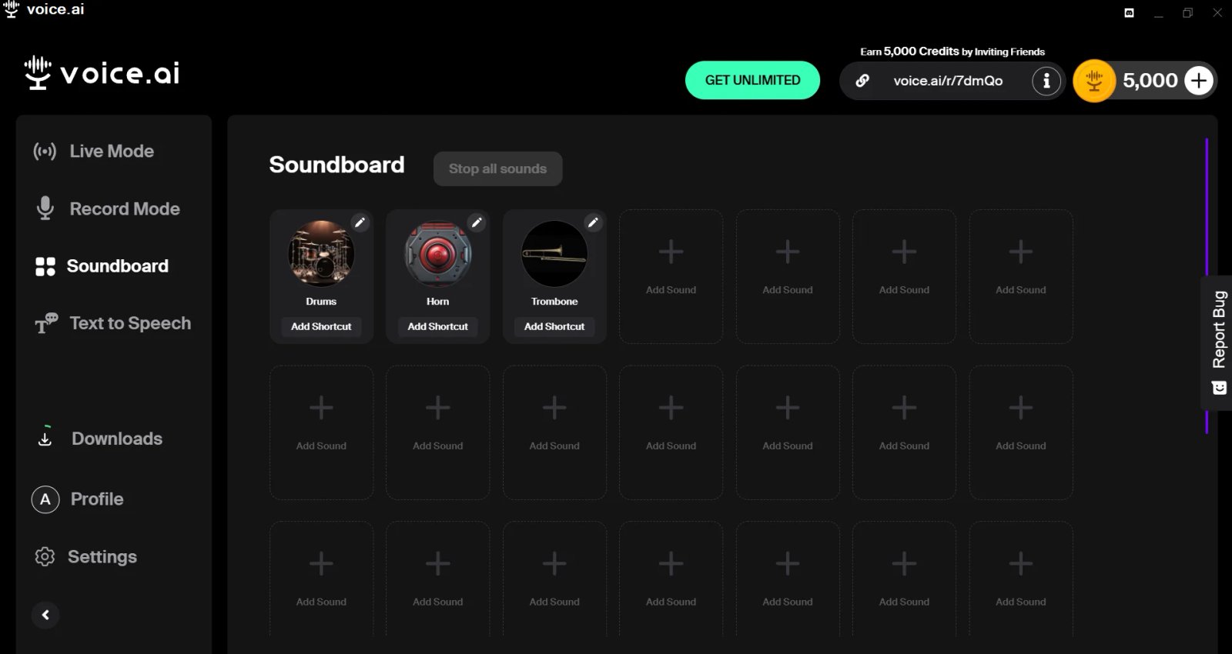Add Shortcut for Horn
The image size is (1232, 654).
click(437, 326)
